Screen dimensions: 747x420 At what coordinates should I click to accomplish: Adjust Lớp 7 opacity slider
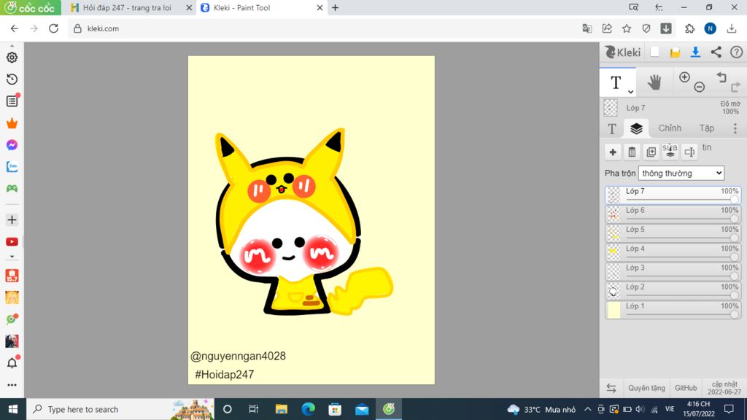tap(682, 200)
